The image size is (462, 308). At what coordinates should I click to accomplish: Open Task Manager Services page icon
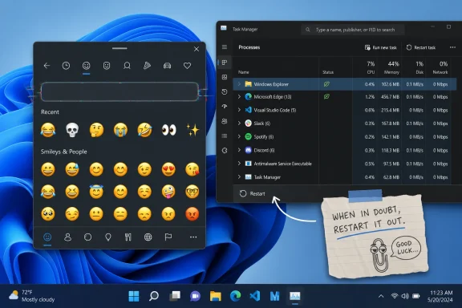pyautogui.click(x=225, y=151)
